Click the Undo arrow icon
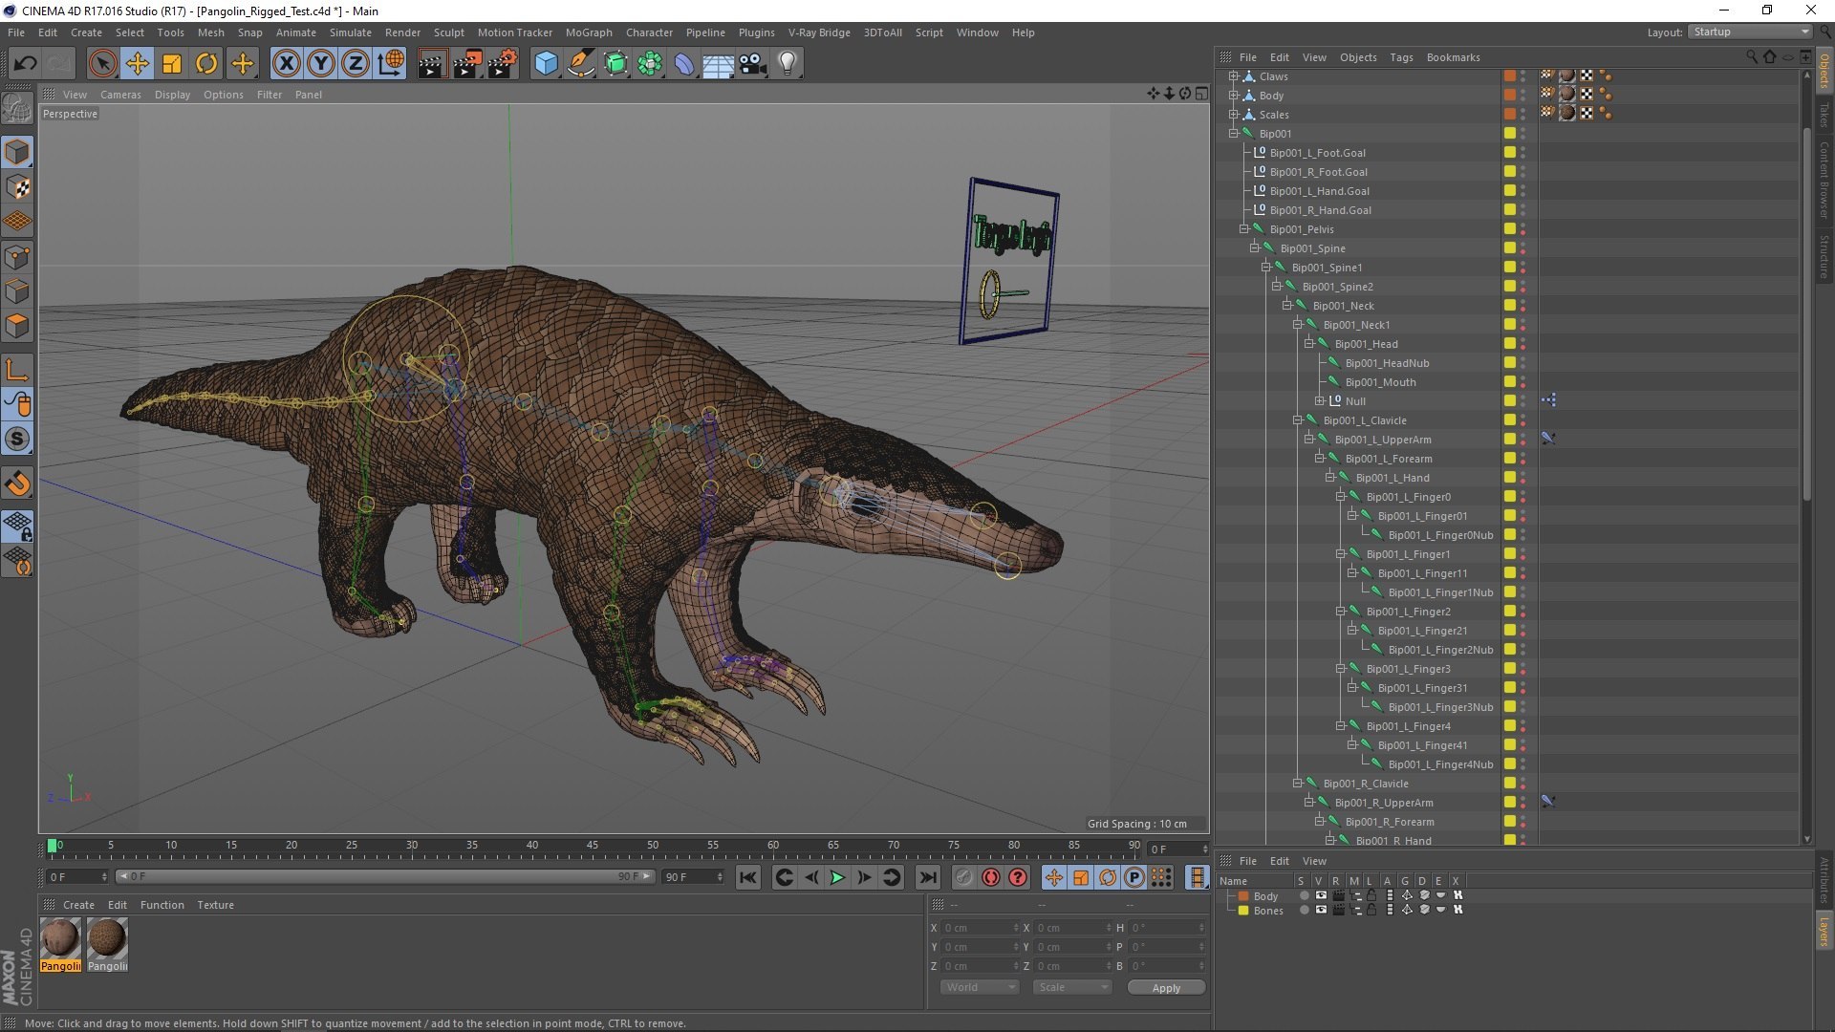This screenshot has height=1032, width=1835. (x=25, y=64)
